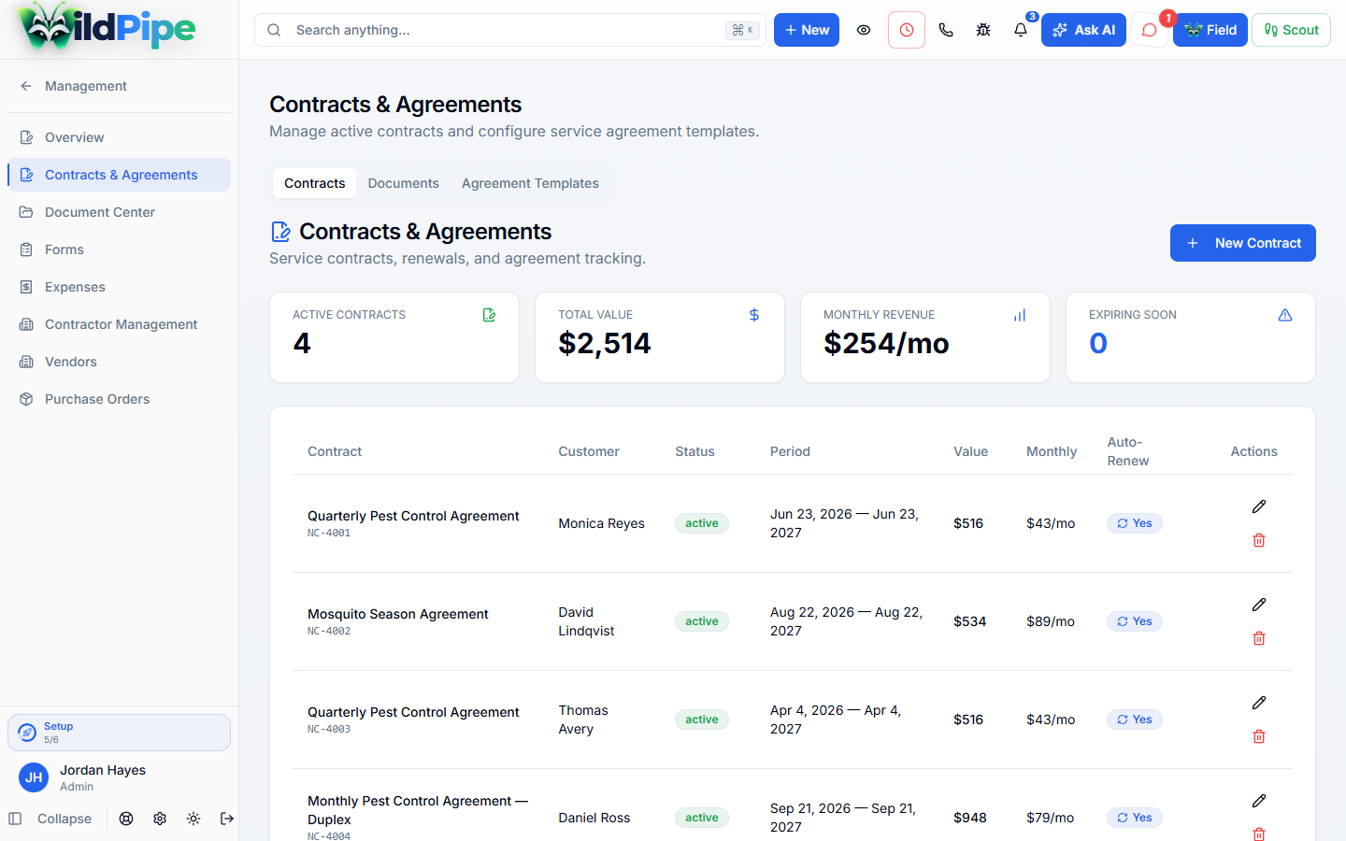Toggle auto-renew Yes badge for Thomas Avery
The image size is (1346, 841).
pyautogui.click(x=1135, y=720)
